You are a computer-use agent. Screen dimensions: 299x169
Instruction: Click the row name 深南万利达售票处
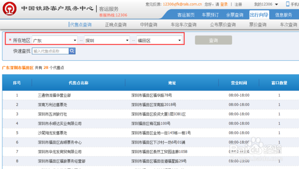[x=52, y=105]
